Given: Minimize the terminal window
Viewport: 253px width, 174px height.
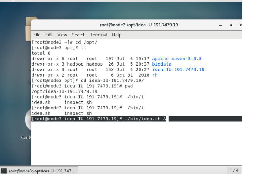Looking at the screenshot, I should click(221, 25).
